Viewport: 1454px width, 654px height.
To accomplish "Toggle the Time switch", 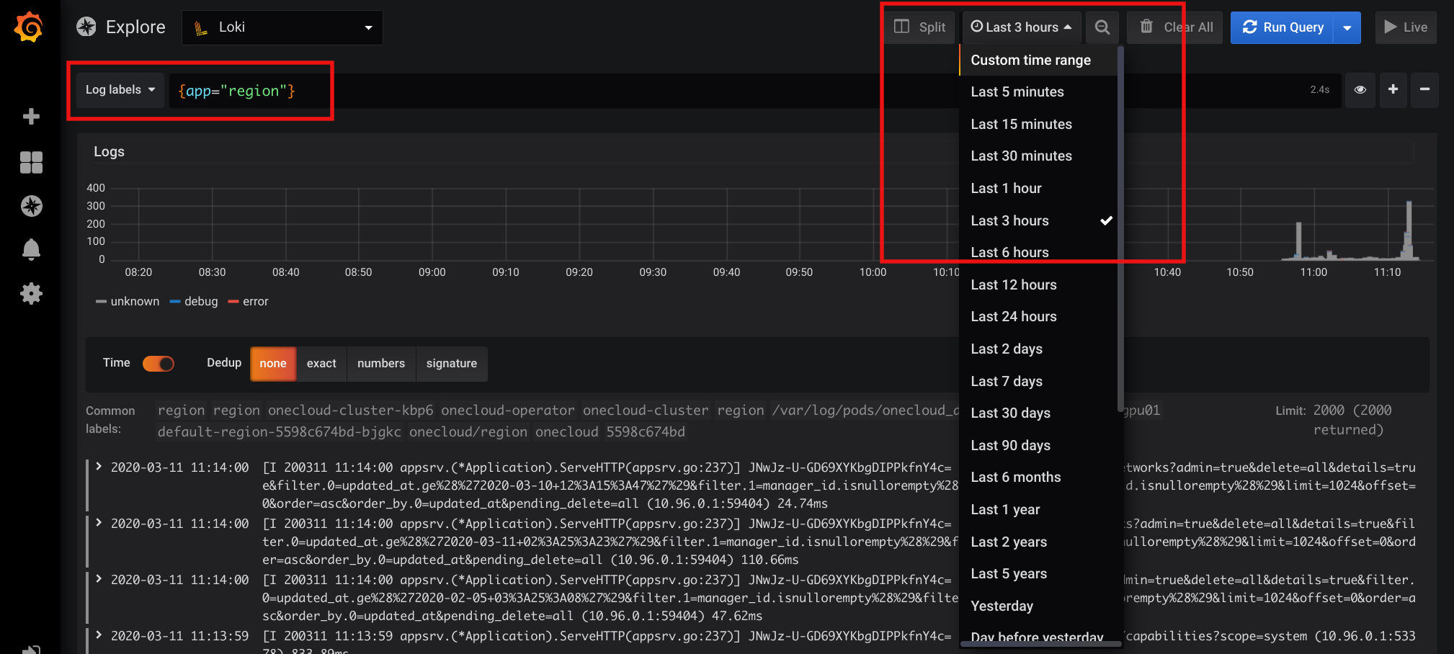I will (x=159, y=364).
